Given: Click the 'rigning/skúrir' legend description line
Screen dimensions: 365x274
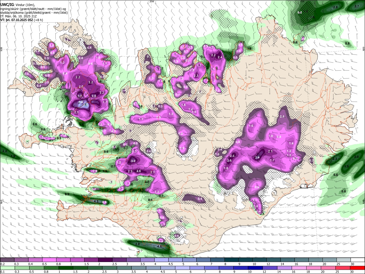Looking at the screenshot, I should coord(33,9).
